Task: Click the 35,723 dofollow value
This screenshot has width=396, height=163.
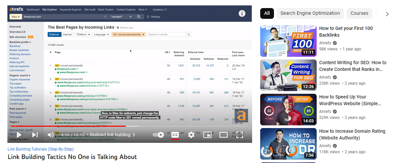Action: click(196, 66)
